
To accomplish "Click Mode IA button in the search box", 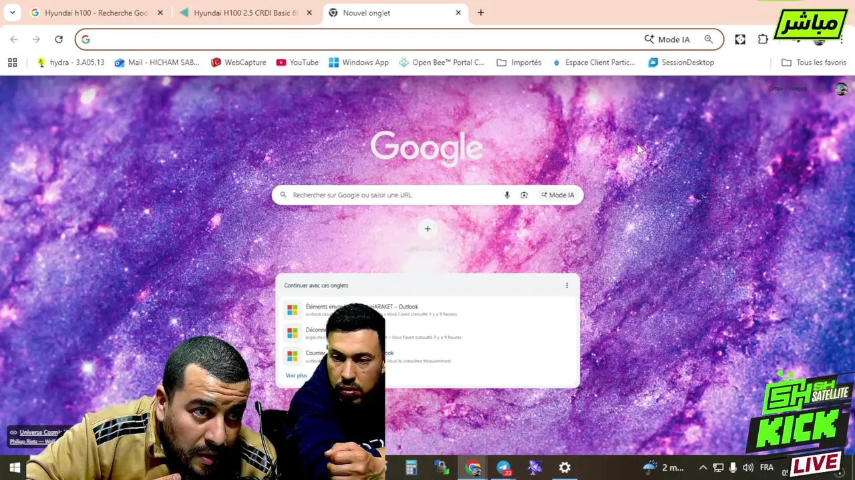I will click(x=558, y=195).
